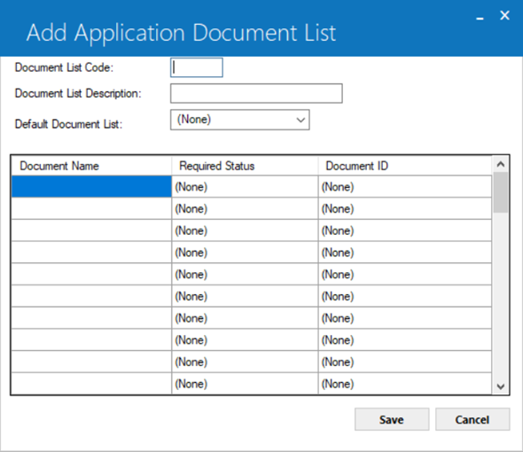Minimize the Add Application Document List window
523x452 pixels.
480,18
